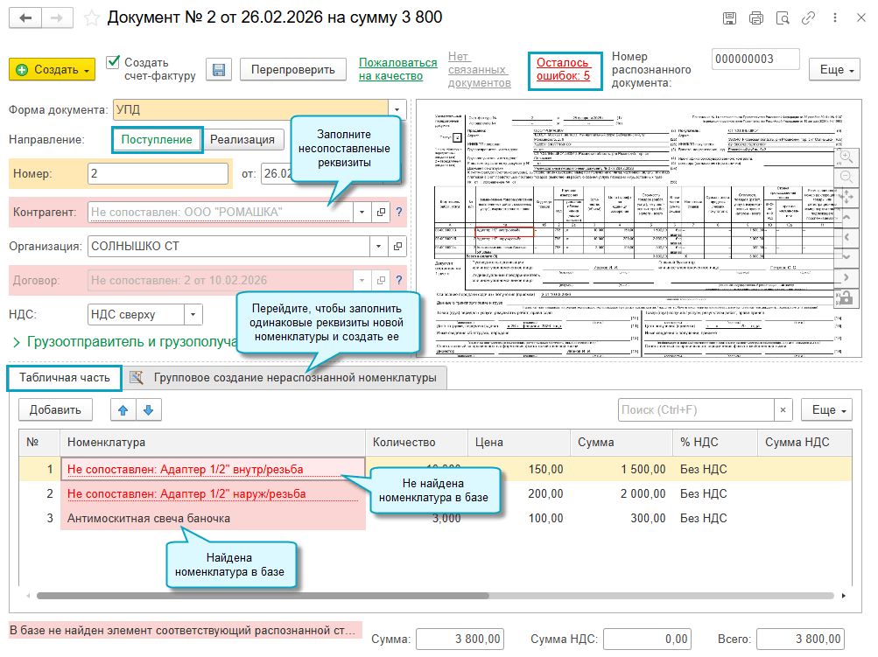Open the Табличная часть tab
This screenshot has height=657, width=878.
pos(66,378)
